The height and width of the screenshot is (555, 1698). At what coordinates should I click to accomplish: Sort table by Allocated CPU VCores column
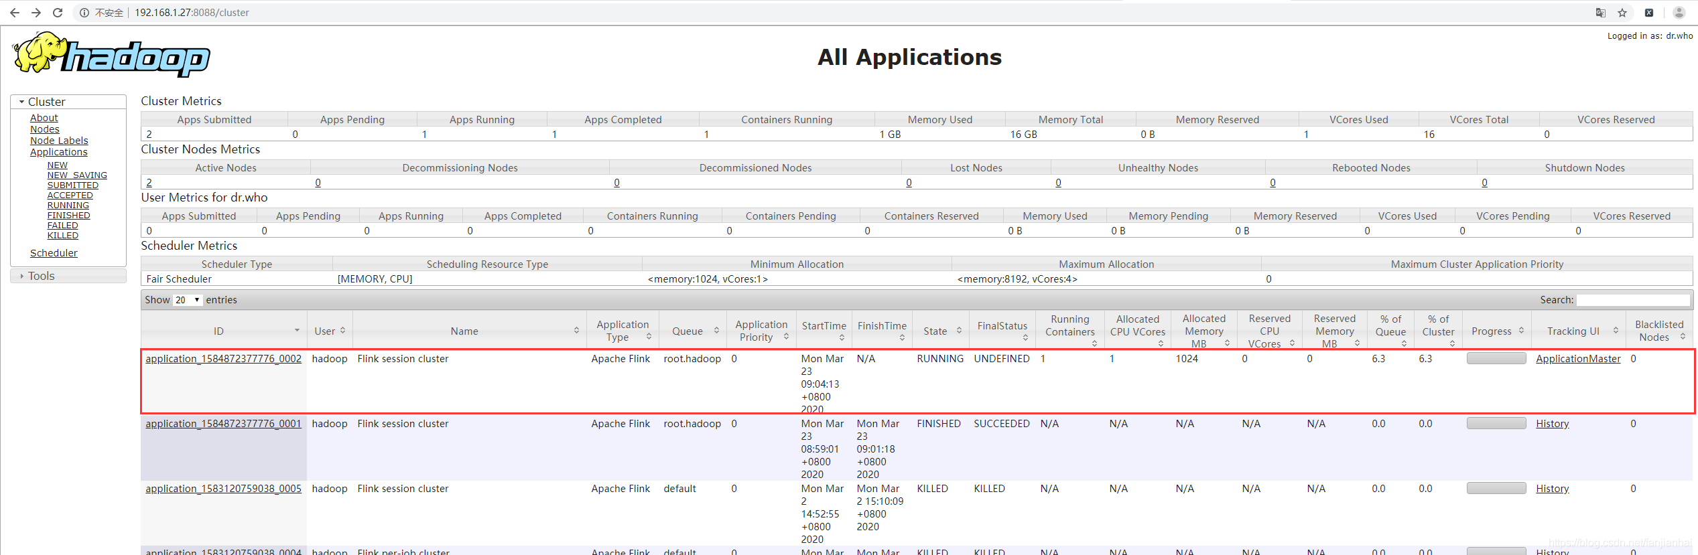(1138, 331)
